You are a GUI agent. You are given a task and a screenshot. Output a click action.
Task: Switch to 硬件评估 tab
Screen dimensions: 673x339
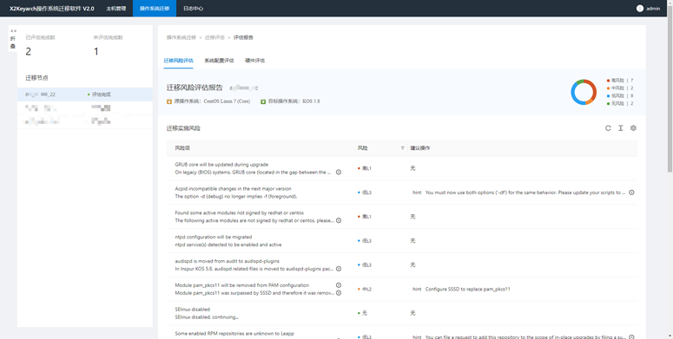tap(255, 61)
